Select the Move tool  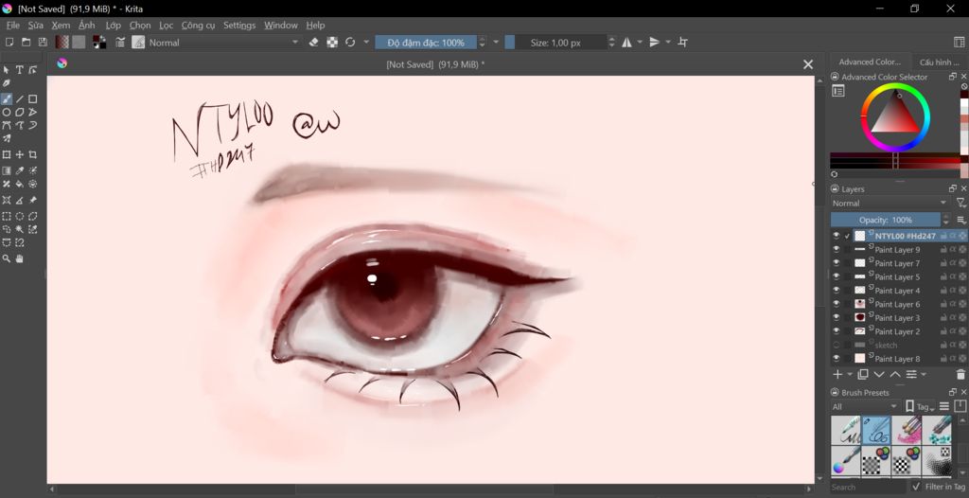20,154
